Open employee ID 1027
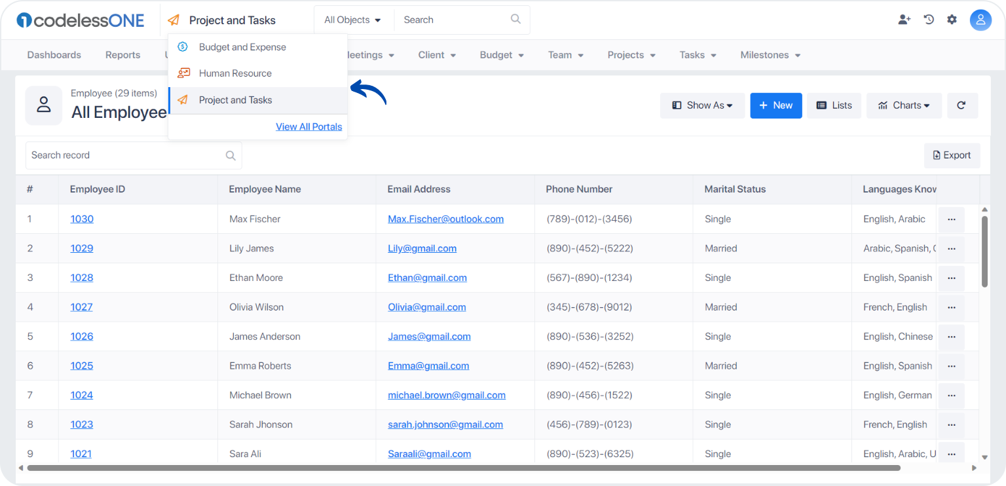This screenshot has height=486, width=1006. tap(82, 307)
